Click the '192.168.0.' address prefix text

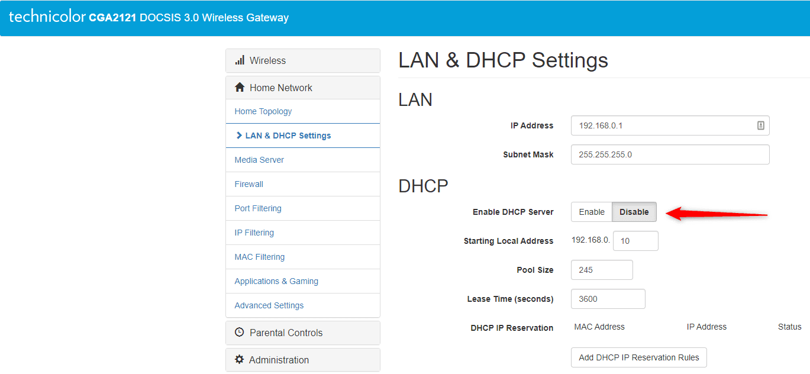(590, 240)
